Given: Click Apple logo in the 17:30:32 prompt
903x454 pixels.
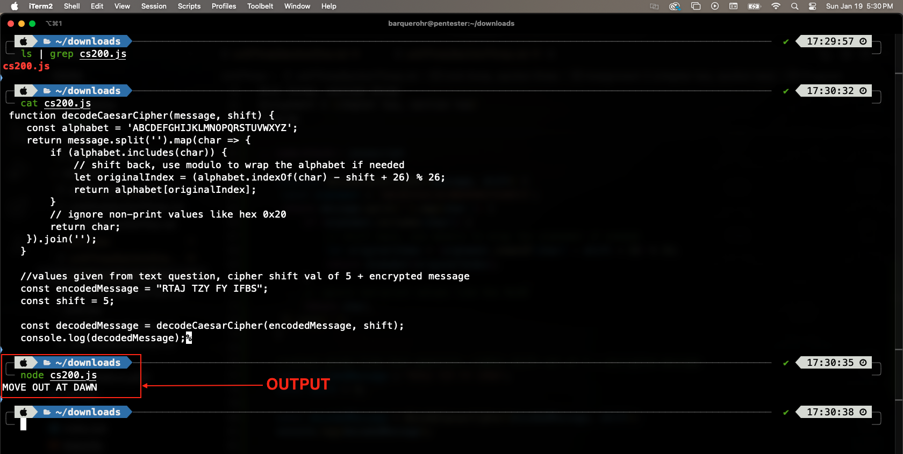Looking at the screenshot, I should tap(24, 91).
